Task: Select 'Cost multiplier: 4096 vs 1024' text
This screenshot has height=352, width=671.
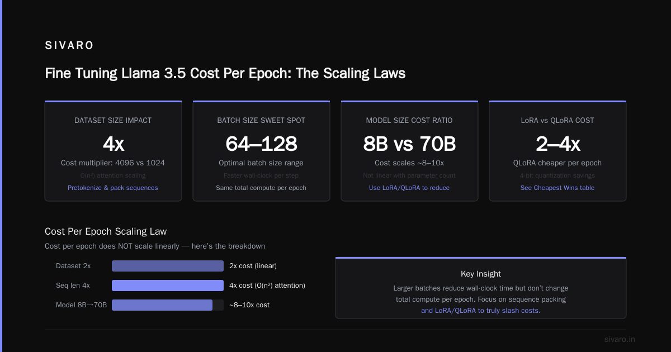Action: tap(113, 163)
